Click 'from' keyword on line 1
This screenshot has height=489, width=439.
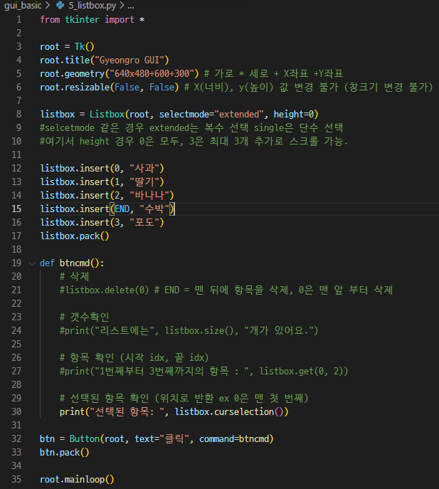point(50,20)
